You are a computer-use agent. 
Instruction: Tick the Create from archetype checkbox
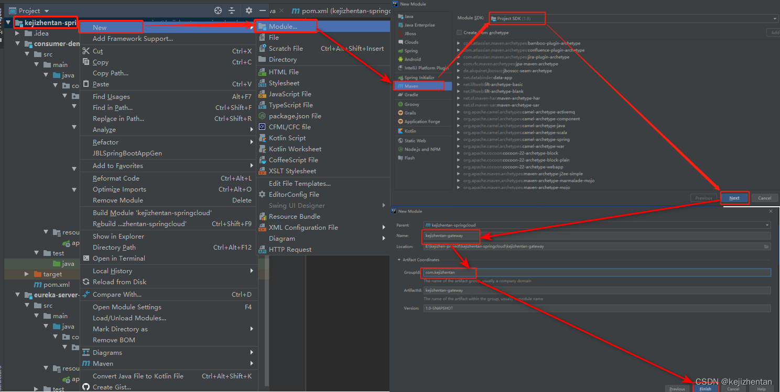coord(459,32)
